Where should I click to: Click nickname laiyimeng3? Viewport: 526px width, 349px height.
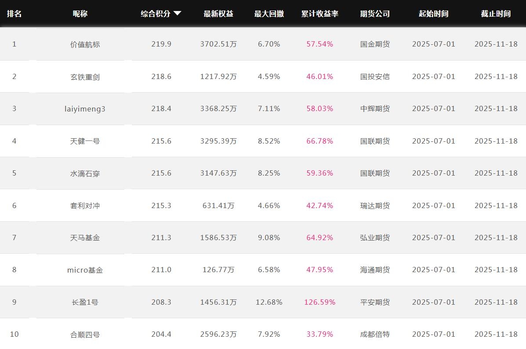[85, 109]
